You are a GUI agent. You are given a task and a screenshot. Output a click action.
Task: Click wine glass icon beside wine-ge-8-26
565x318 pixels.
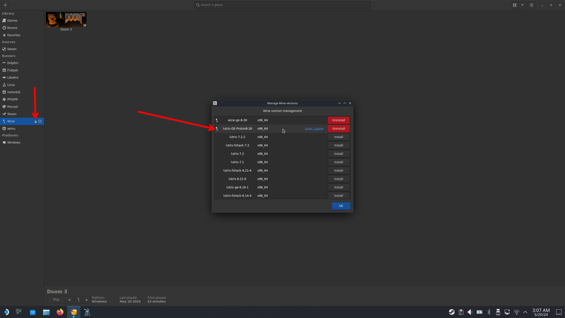217,120
